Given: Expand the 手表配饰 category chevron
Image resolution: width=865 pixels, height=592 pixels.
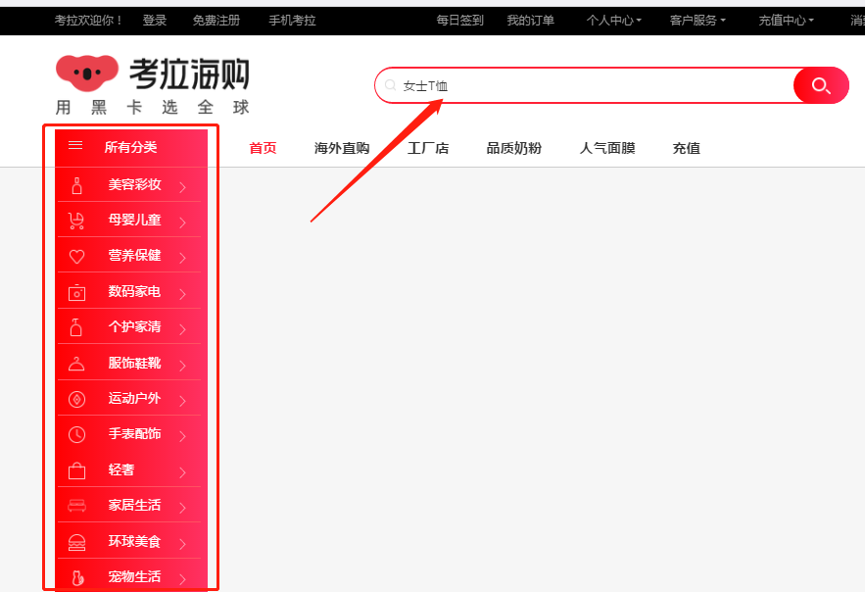Looking at the screenshot, I should pos(182,436).
